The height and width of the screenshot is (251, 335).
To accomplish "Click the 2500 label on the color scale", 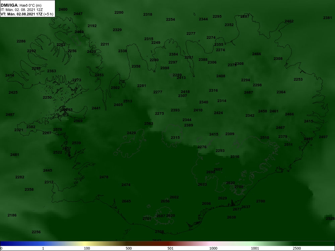I will 297,248.
